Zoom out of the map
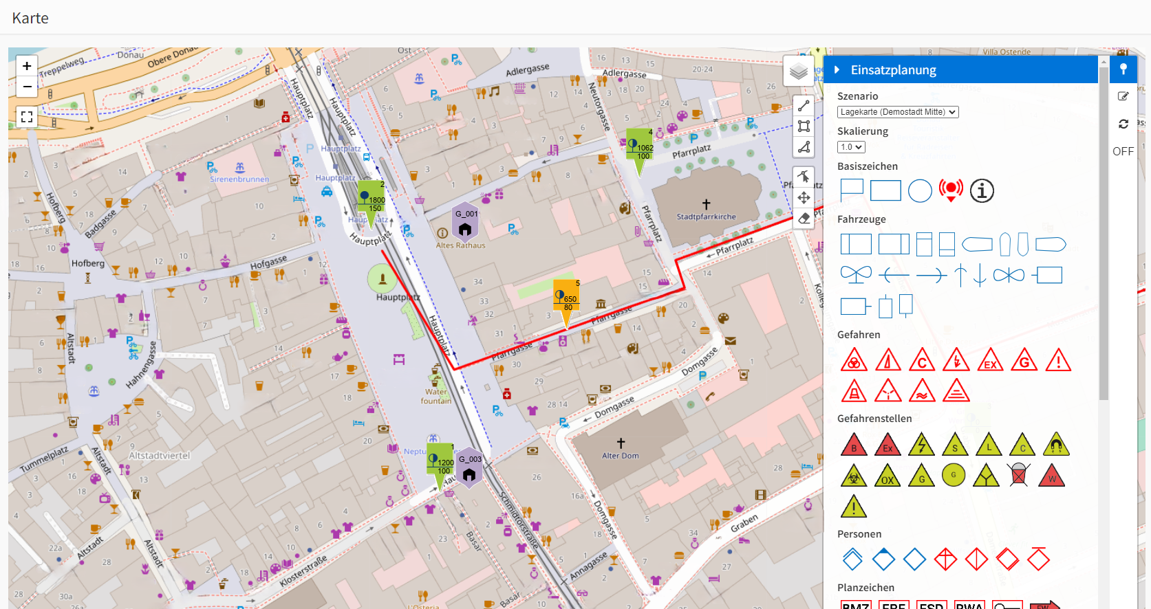Image resolution: width=1151 pixels, height=609 pixels. tap(27, 87)
